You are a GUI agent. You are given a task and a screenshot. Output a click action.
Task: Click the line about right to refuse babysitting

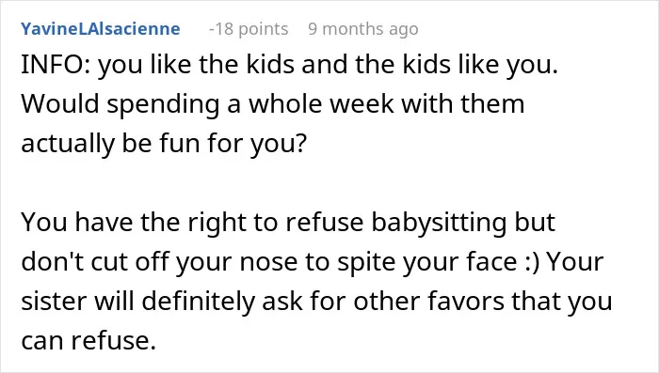click(x=288, y=223)
